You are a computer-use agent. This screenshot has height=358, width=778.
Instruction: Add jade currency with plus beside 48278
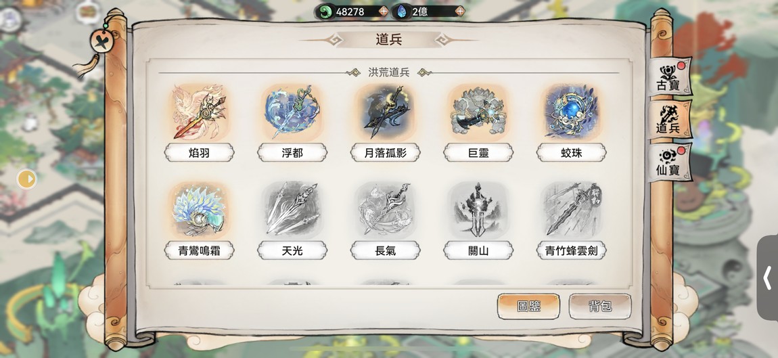coord(384,12)
